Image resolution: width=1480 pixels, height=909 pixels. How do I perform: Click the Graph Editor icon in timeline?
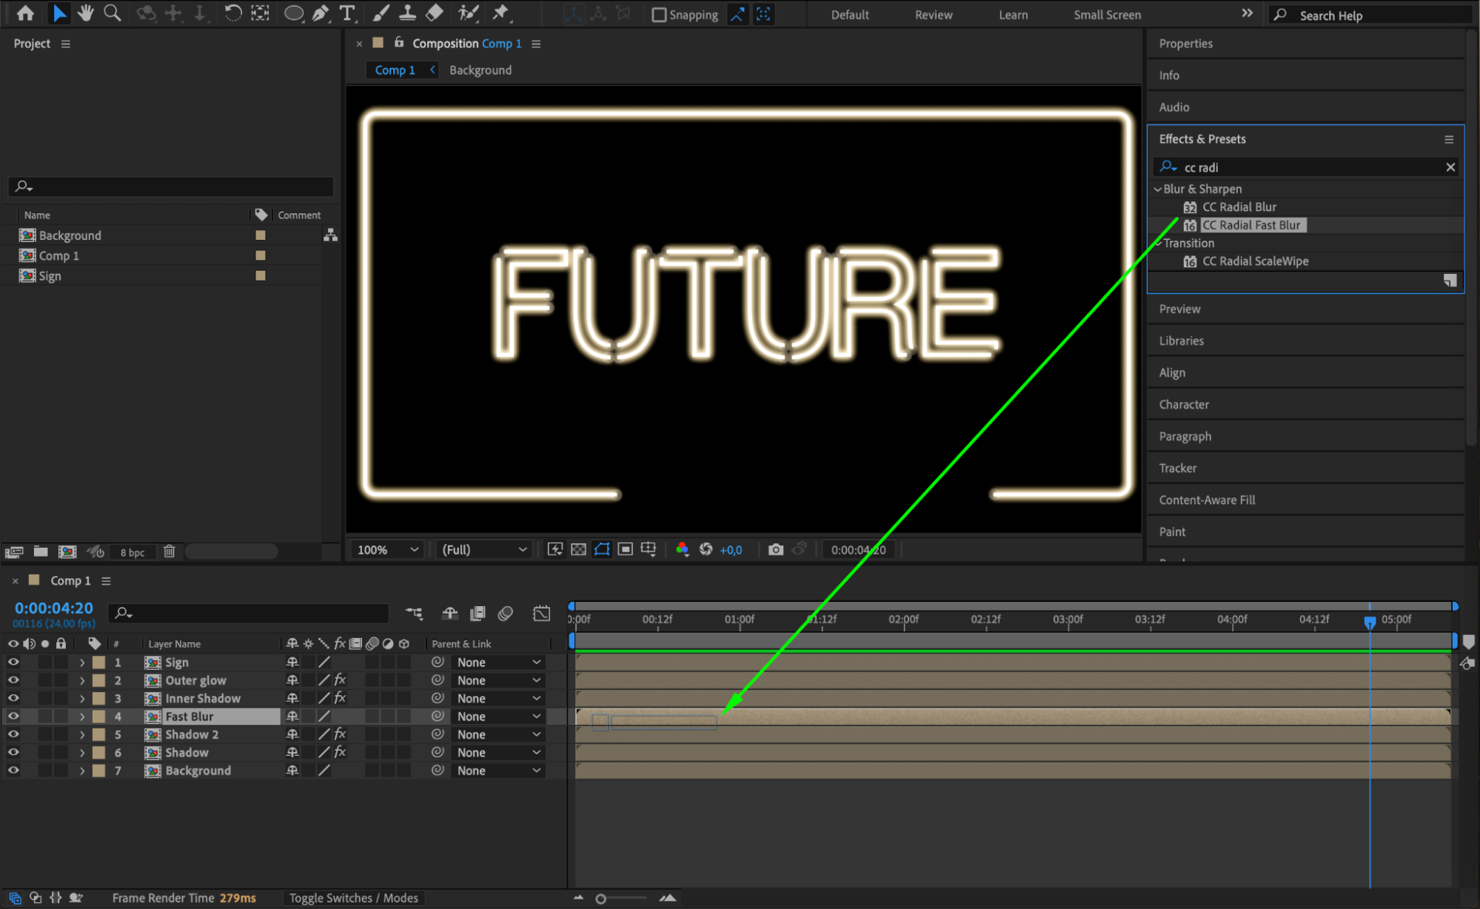[542, 613]
